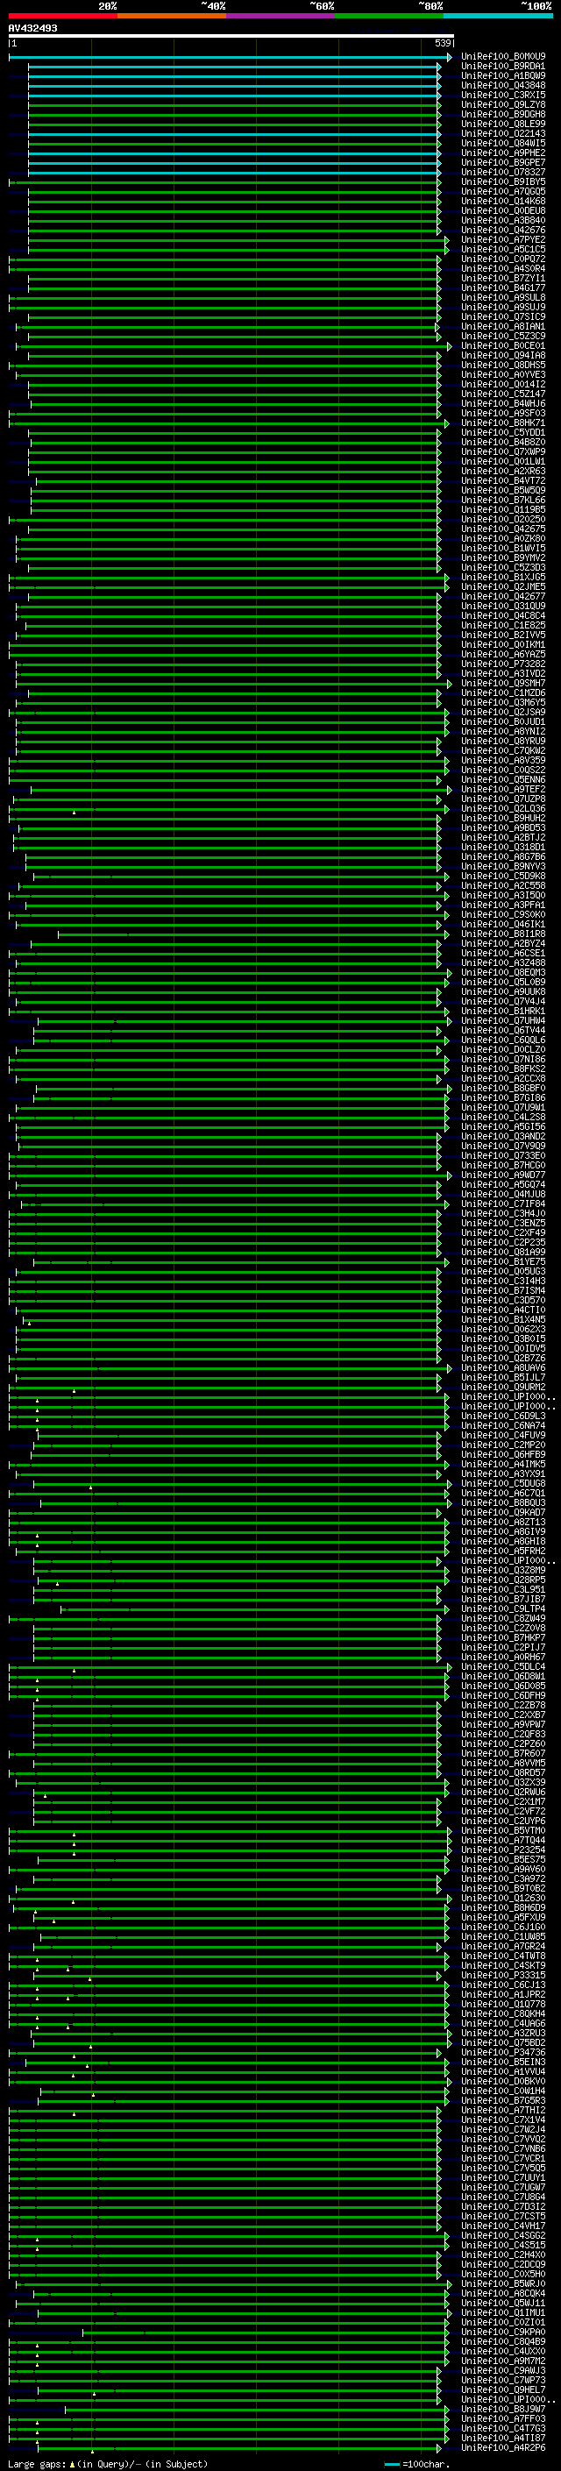Screen dimensions: 561x2471
Task: Select the label UniRef100_A3B840
Action: coord(503,221)
